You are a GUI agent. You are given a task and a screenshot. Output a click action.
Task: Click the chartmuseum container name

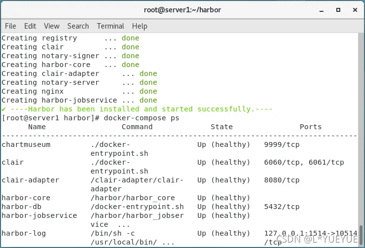(x=26, y=144)
